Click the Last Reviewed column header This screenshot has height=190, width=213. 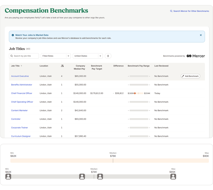(161, 66)
